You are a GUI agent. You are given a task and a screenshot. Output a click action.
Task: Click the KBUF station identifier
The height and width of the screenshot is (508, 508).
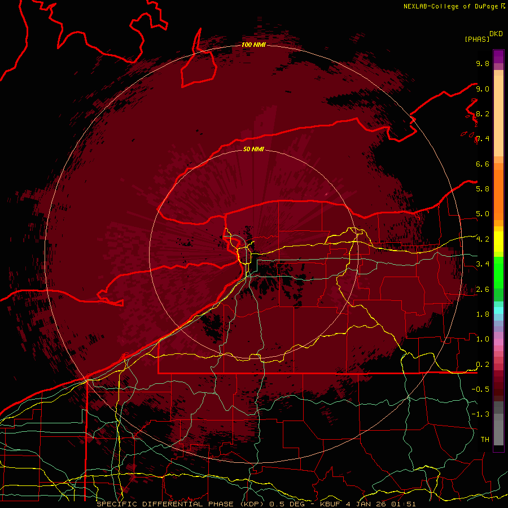[330, 504]
